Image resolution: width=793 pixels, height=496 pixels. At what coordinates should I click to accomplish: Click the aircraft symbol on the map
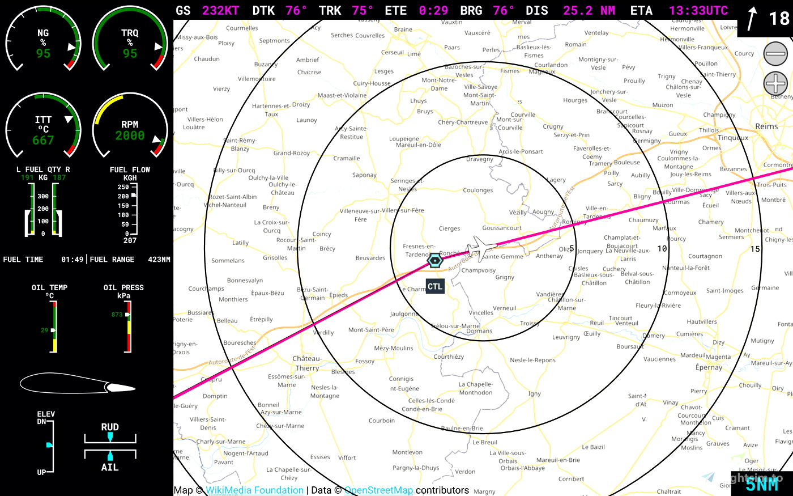click(x=481, y=248)
